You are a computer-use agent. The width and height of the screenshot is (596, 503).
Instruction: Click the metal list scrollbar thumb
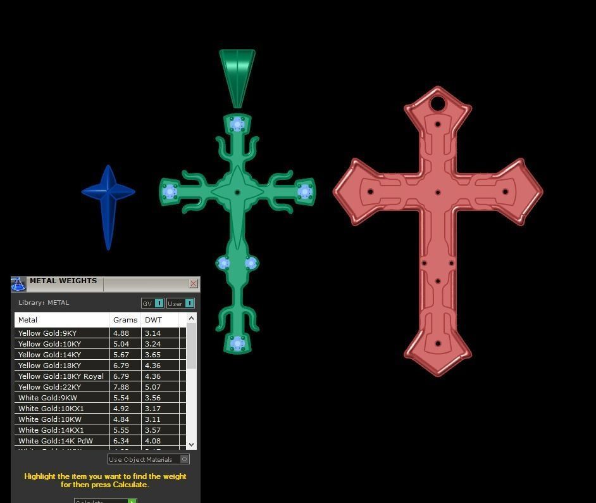[x=191, y=346]
